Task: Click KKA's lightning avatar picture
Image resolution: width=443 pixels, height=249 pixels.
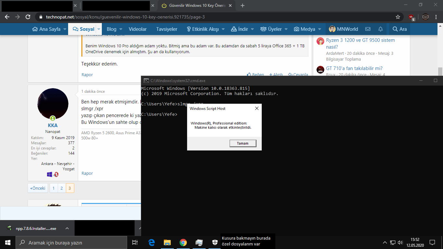Action: pos(53,104)
